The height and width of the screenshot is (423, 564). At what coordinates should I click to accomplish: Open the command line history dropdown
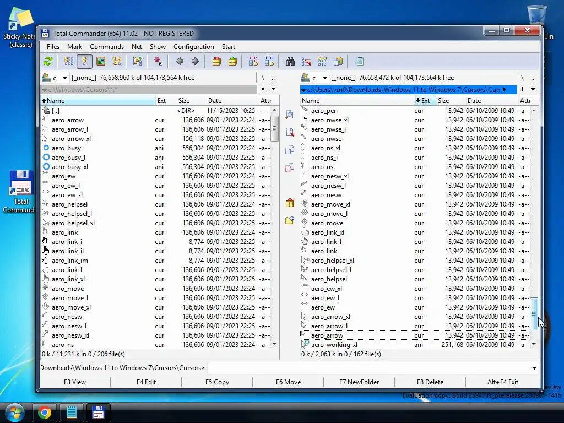[534, 368]
